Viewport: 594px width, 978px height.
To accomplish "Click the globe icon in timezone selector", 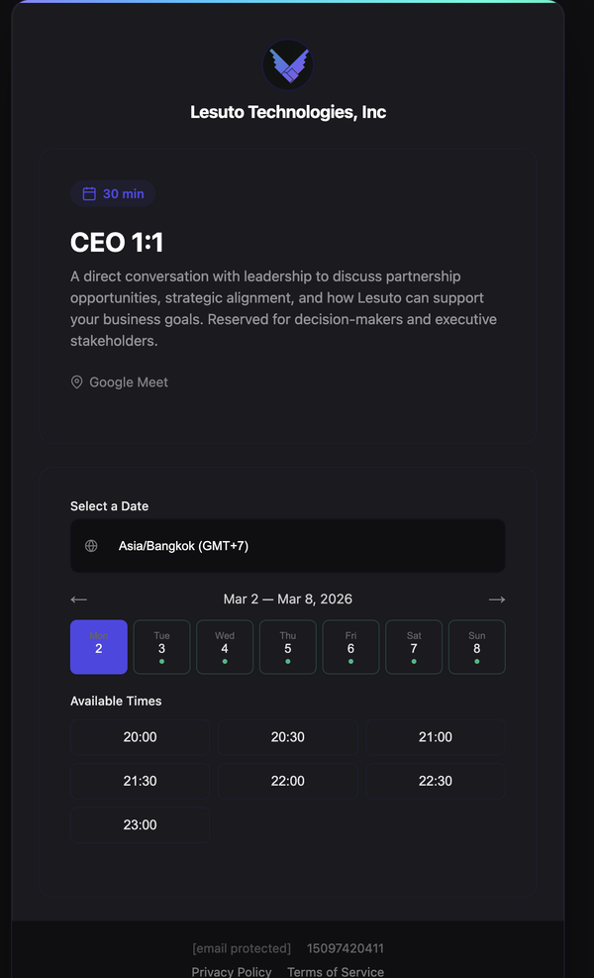I will pyautogui.click(x=91, y=546).
